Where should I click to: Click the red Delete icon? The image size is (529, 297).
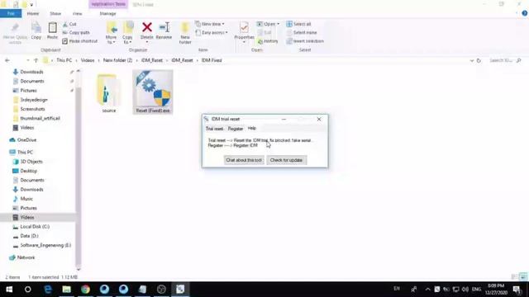(x=147, y=27)
